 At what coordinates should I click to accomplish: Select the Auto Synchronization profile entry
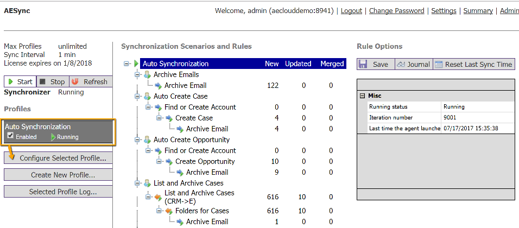[x=58, y=132]
